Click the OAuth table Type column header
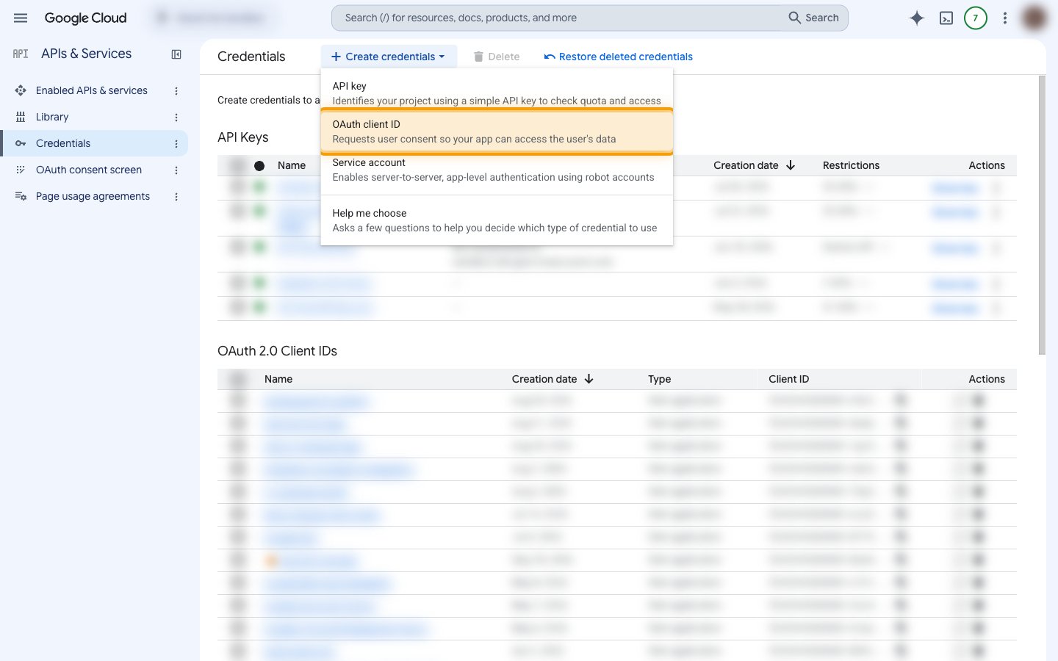 [x=660, y=379]
